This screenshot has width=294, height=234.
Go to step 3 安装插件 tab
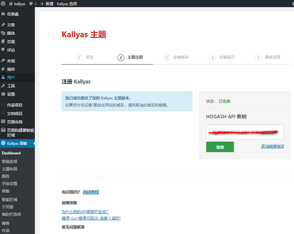176,57
